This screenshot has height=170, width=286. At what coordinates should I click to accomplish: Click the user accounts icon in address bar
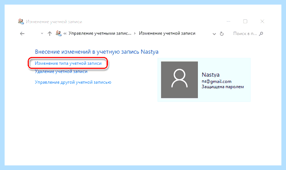(x=59, y=34)
